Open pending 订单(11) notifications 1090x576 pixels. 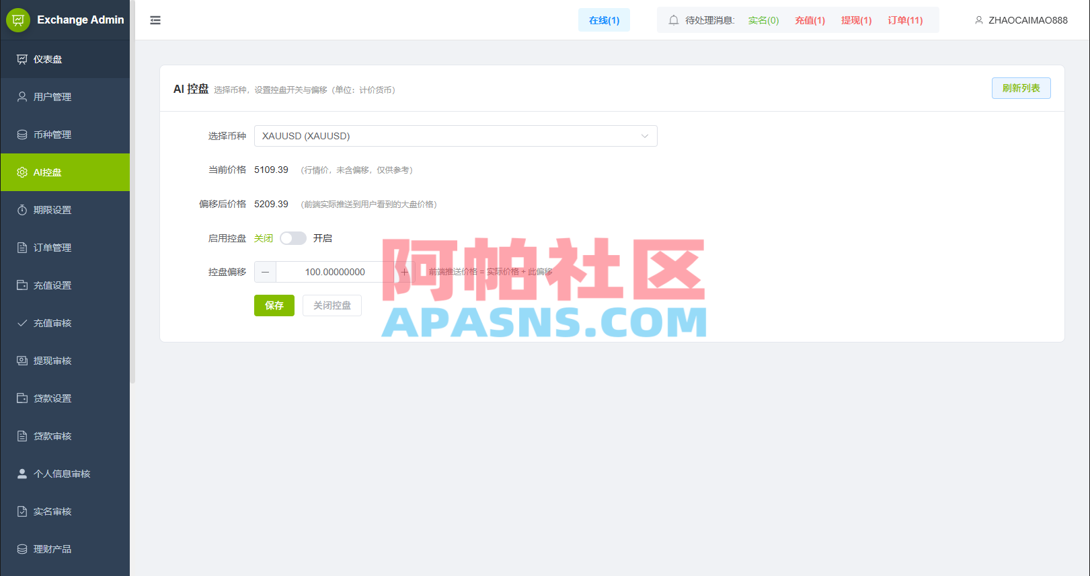tap(905, 20)
